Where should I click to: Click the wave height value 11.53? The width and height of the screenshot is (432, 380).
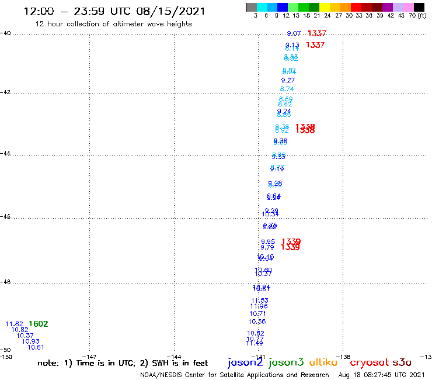click(260, 300)
